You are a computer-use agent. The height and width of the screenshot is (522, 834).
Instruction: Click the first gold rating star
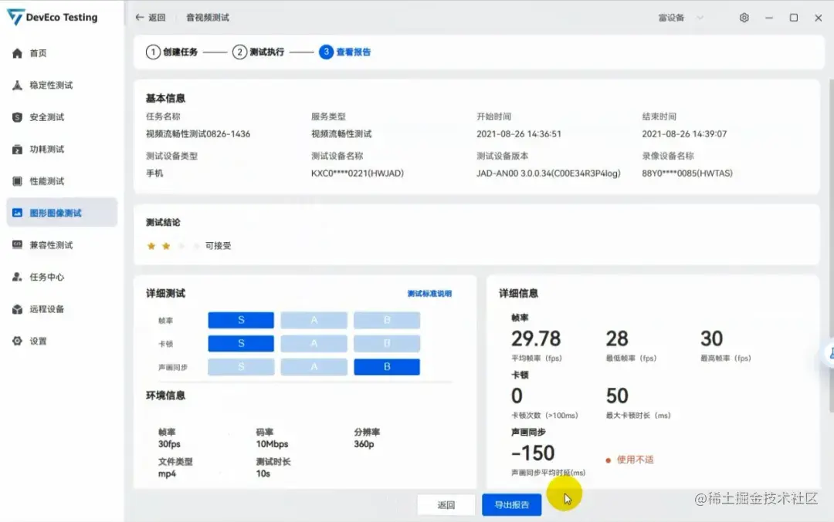pyautogui.click(x=151, y=246)
